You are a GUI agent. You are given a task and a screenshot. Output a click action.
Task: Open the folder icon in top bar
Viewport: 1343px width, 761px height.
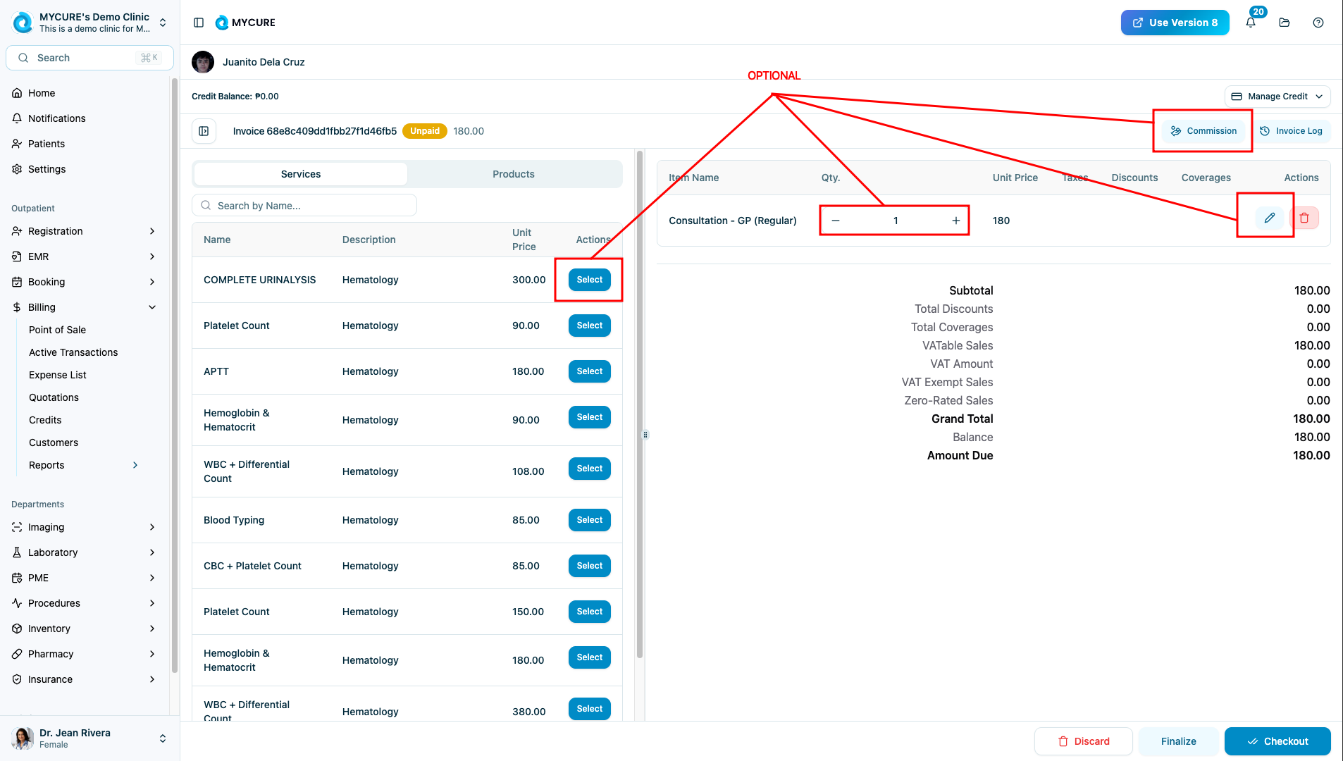1285,23
